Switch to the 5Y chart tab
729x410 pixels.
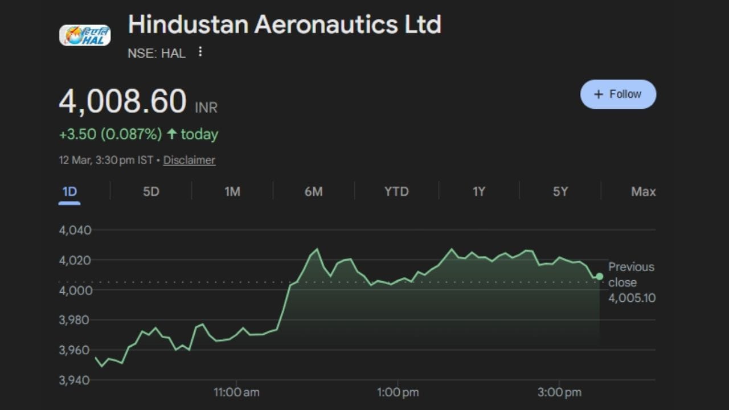point(560,191)
